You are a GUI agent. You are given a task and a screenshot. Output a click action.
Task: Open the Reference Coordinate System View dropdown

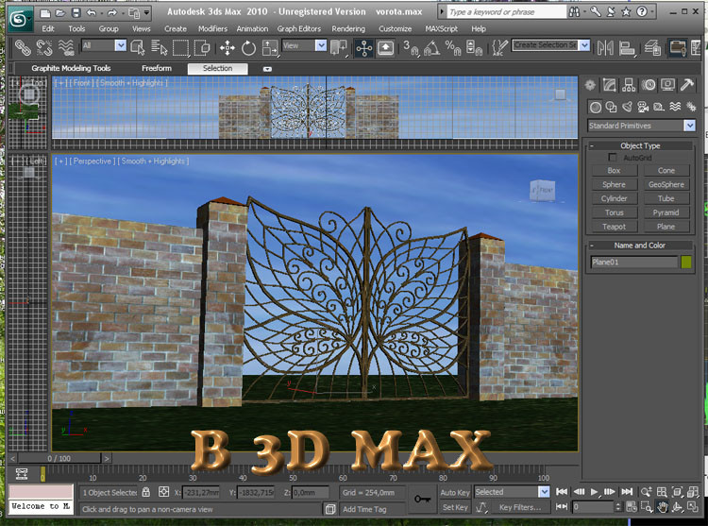click(304, 45)
